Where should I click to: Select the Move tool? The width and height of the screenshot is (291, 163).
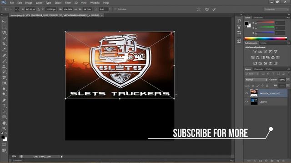click(4, 22)
